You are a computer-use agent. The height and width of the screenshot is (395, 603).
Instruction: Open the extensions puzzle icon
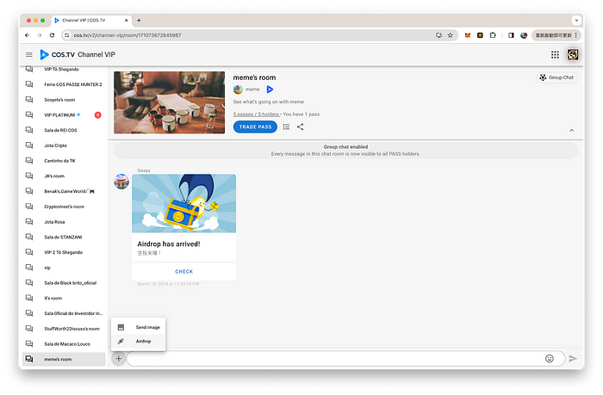493,35
